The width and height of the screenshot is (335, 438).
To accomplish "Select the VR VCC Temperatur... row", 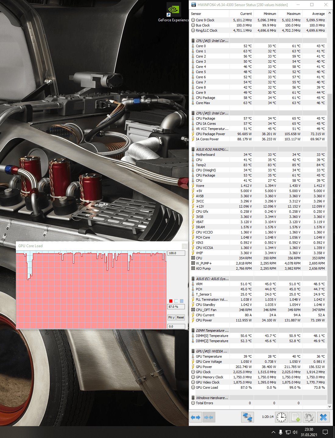I will click(x=258, y=129).
